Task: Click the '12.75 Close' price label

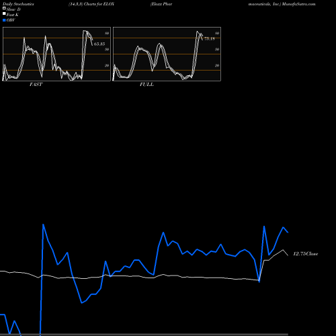Action: [x=306, y=254]
